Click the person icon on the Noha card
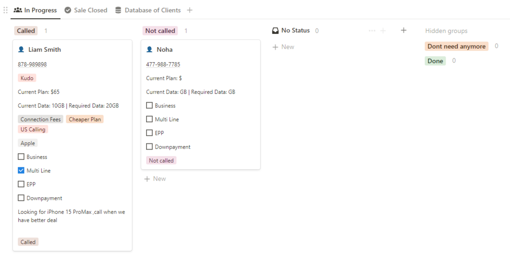Image resolution: width=510 pixels, height=255 pixels. coord(150,50)
